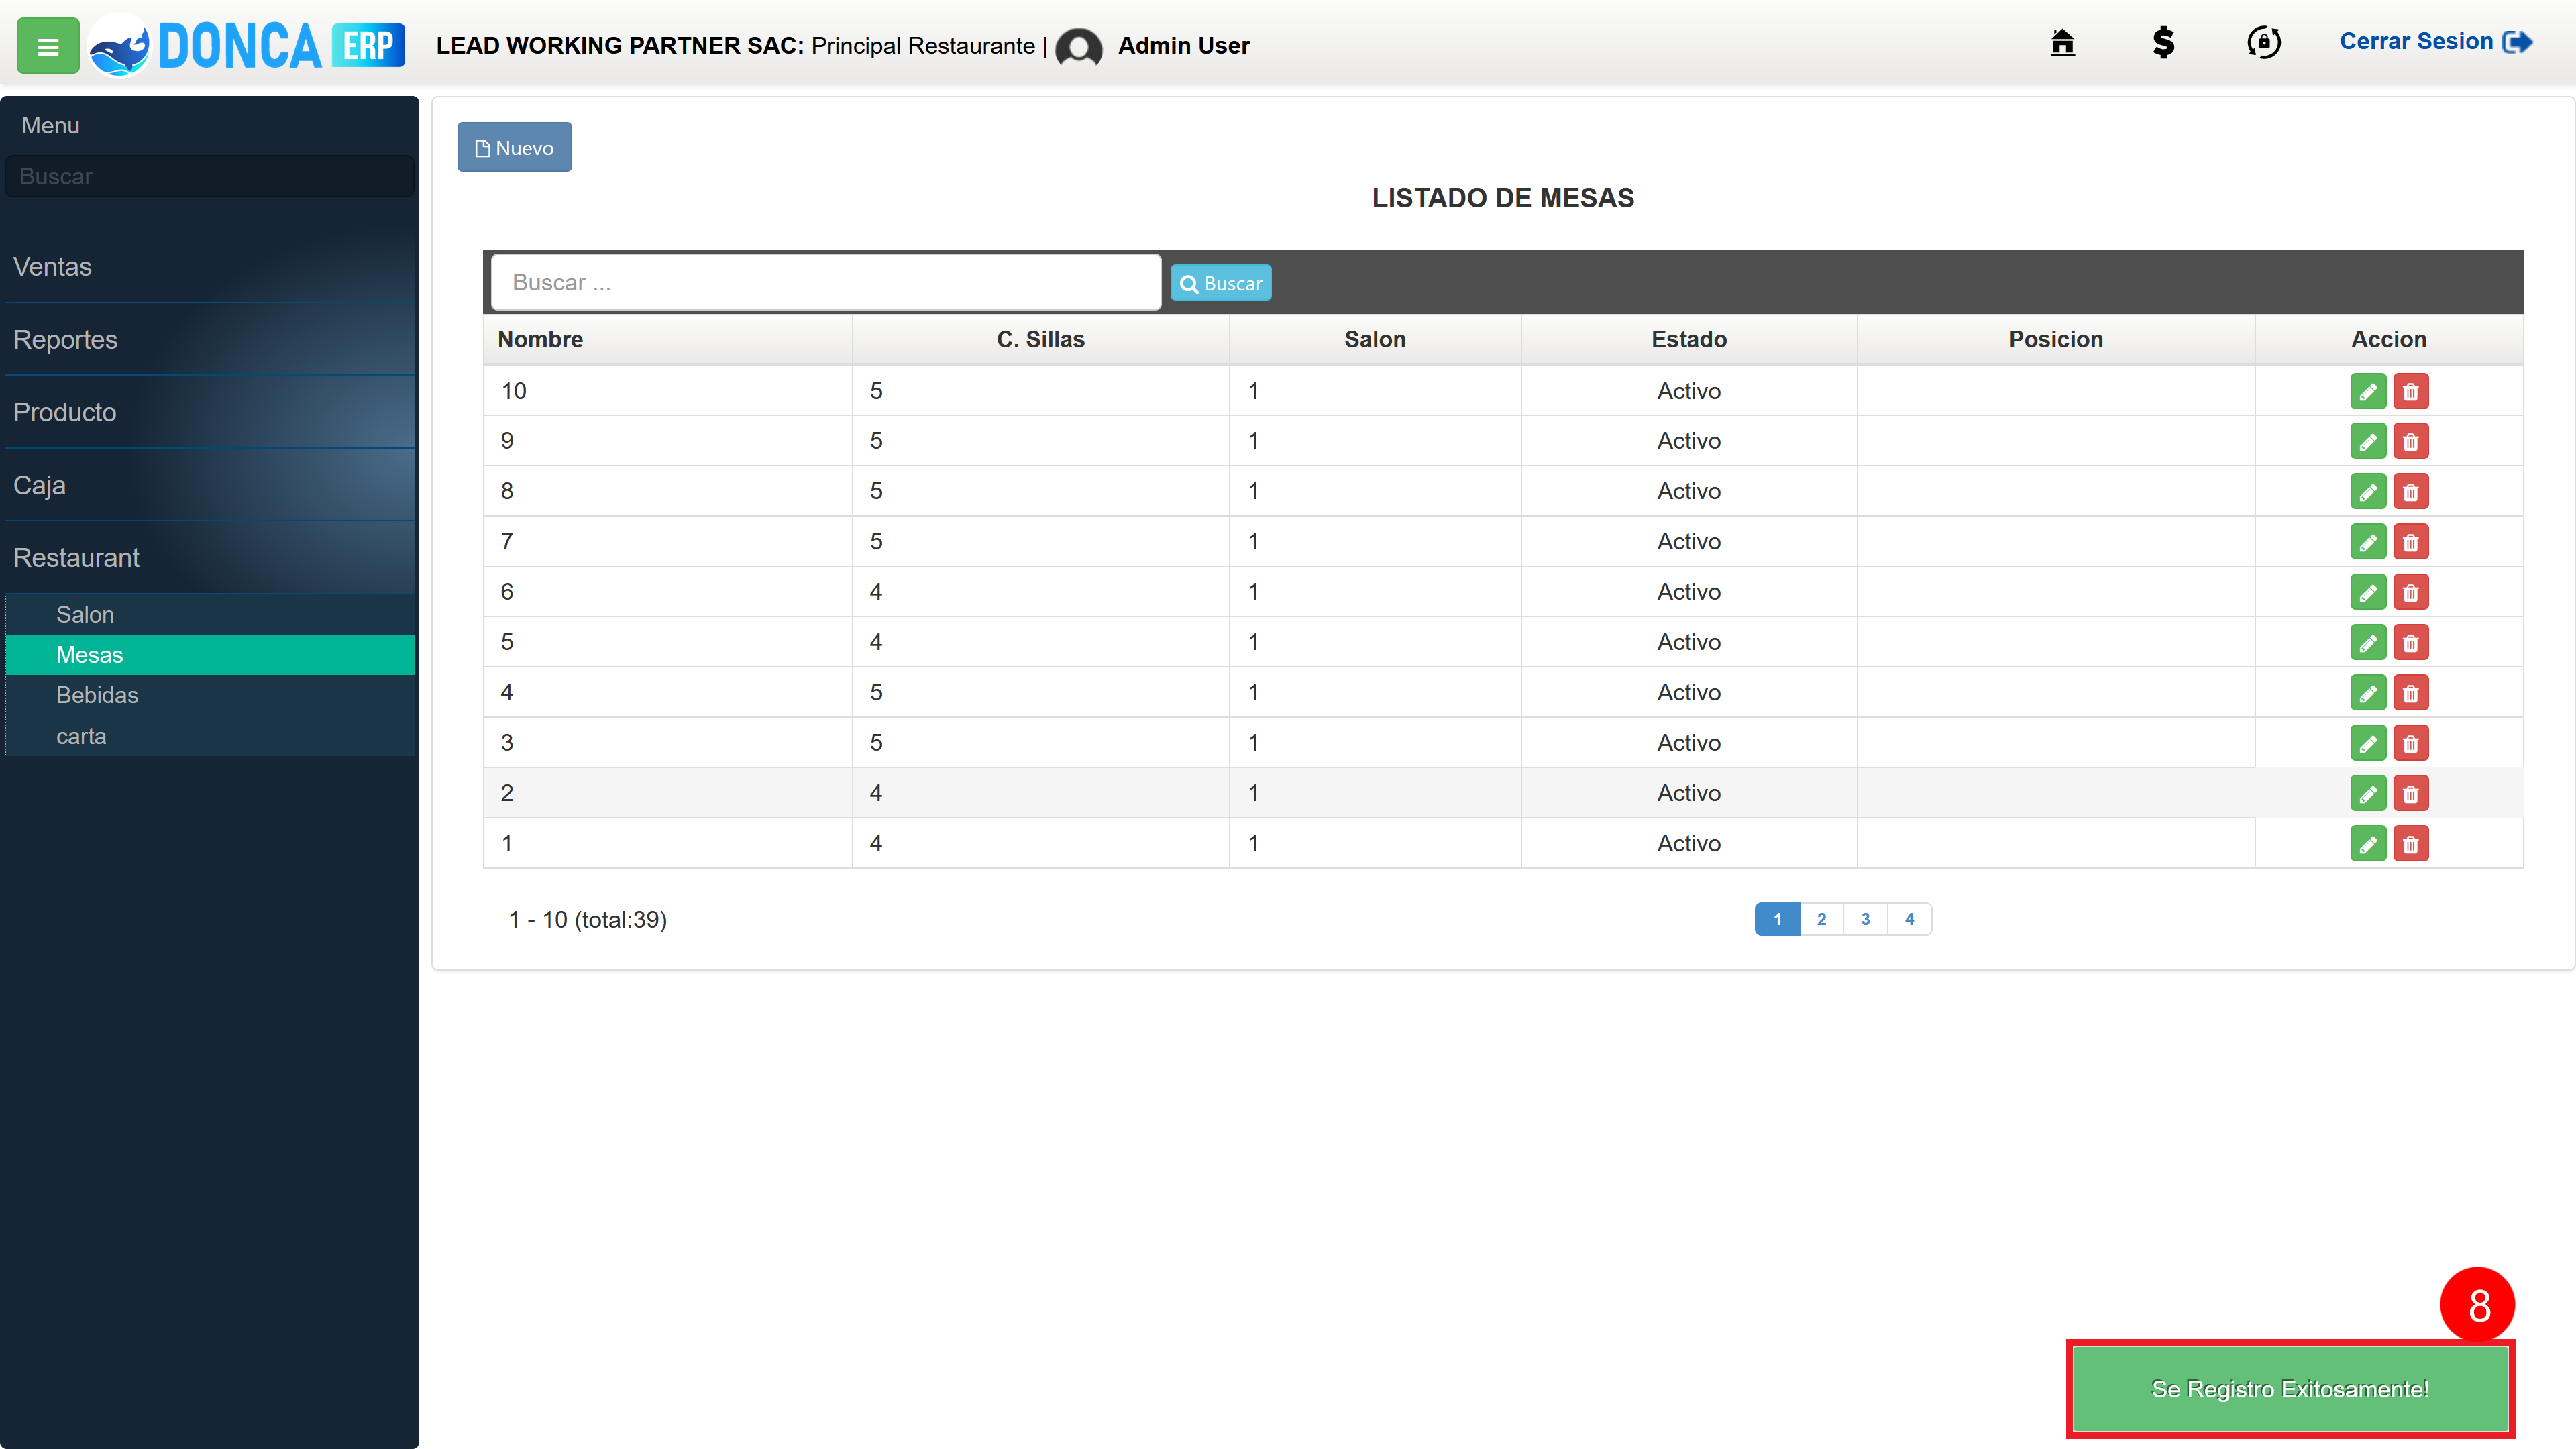The image size is (2576, 1449).
Task: Edit mesa 10 with pencil icon
Action: click(2368, 391)
